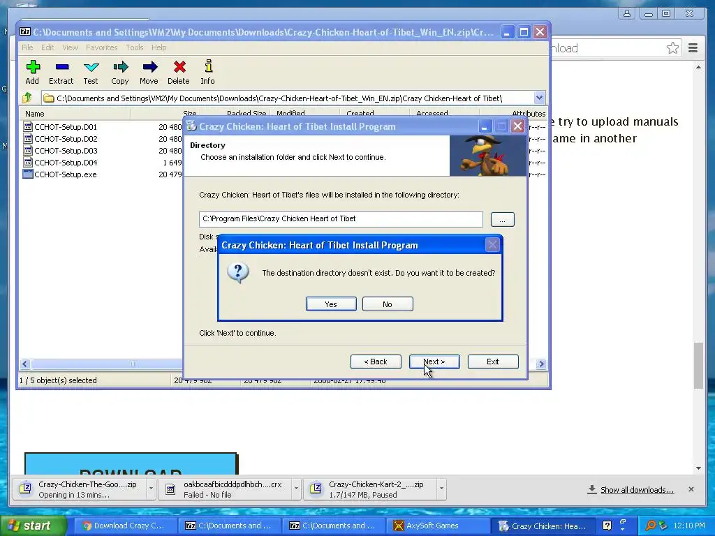The height and width of the screenshot is (536, 715).
Task: Open the Chrome hamburger menu
Action: point(693,48)
